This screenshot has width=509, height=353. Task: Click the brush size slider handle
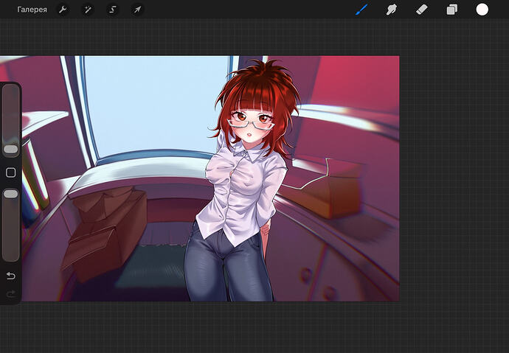tap(11, 150)
